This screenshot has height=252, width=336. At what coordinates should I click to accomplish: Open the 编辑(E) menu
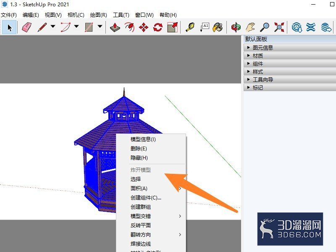point(31,15)
